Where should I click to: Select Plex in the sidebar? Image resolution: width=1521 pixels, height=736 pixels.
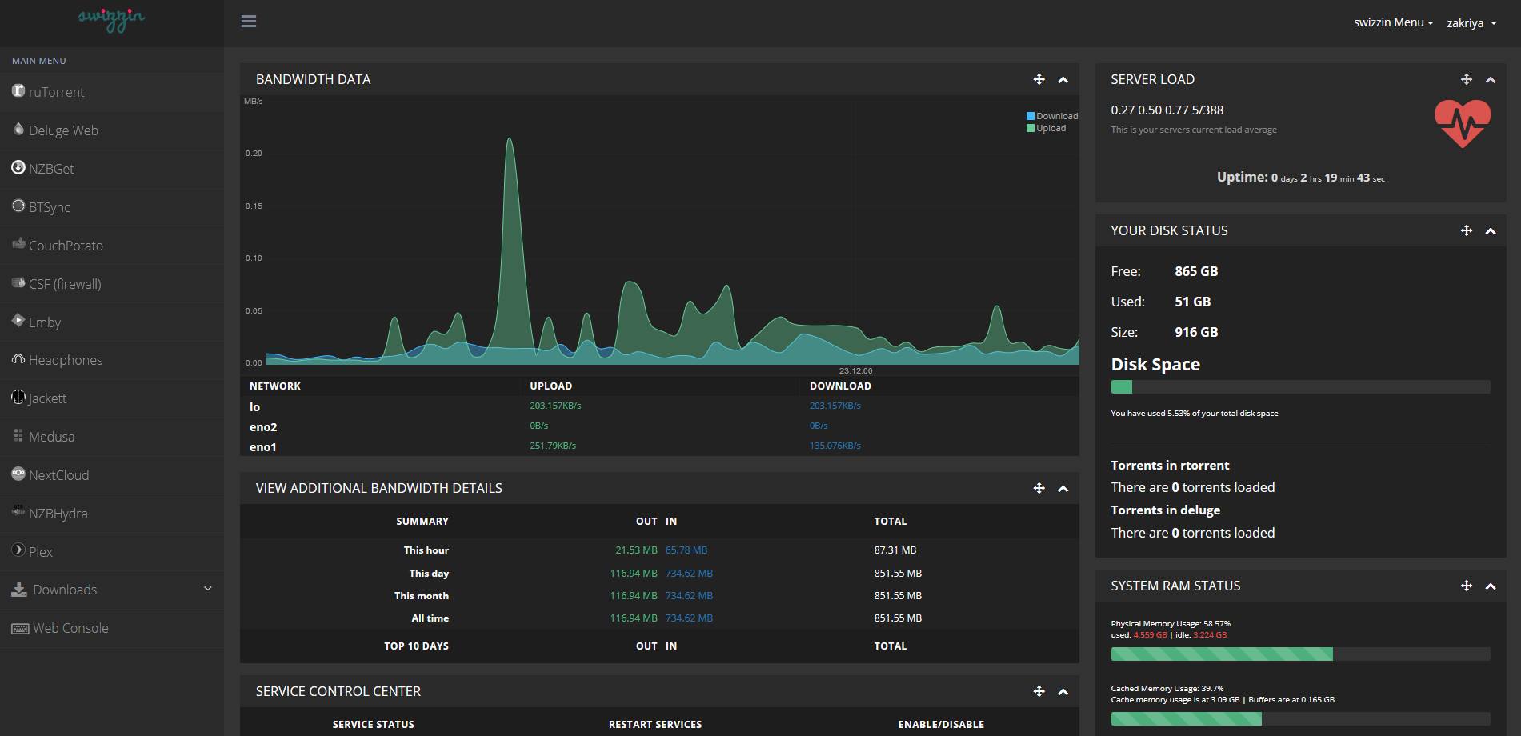pos(40,552)
